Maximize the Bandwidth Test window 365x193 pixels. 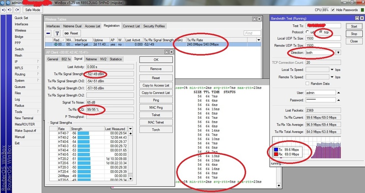[357, 18]
